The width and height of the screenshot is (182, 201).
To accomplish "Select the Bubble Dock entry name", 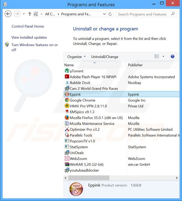I will pyautogui.click(x=80, y=83).
